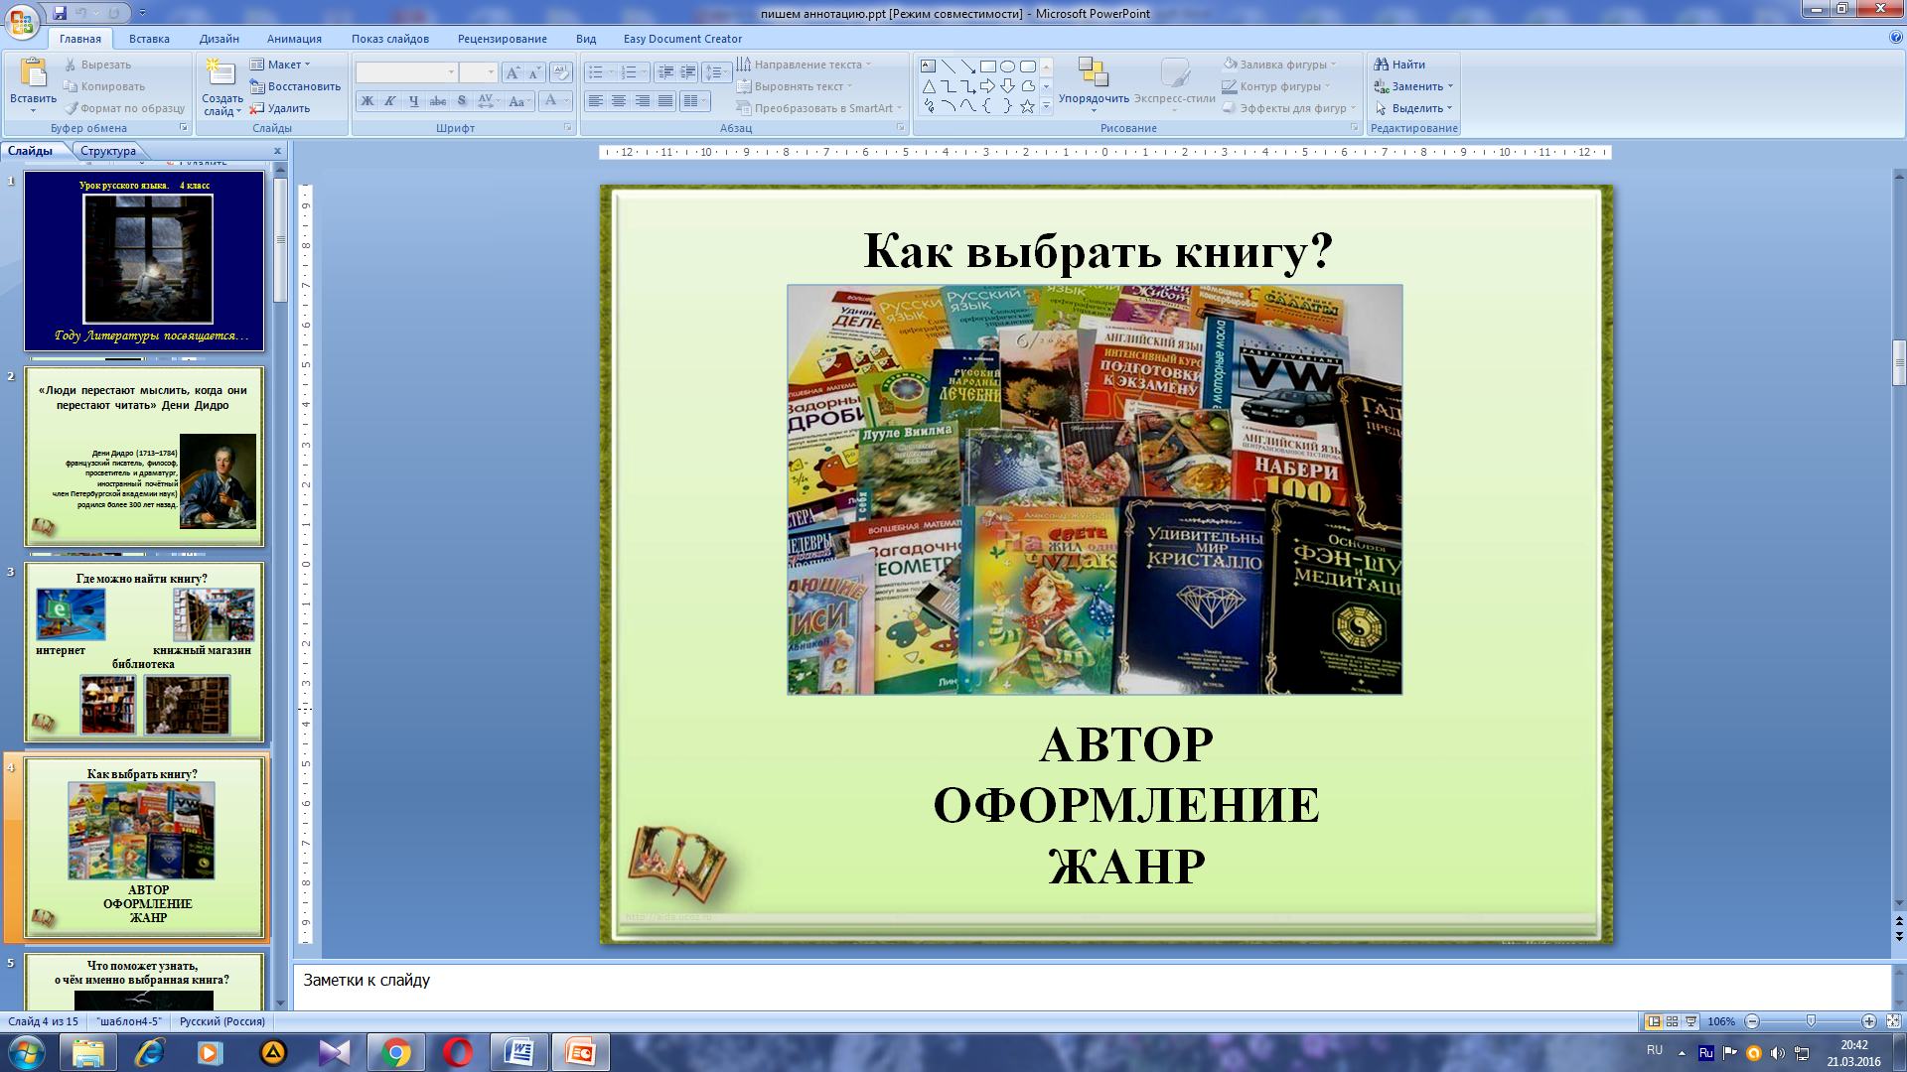Toggle strikethrough (abc) formatting

(438, 101)
